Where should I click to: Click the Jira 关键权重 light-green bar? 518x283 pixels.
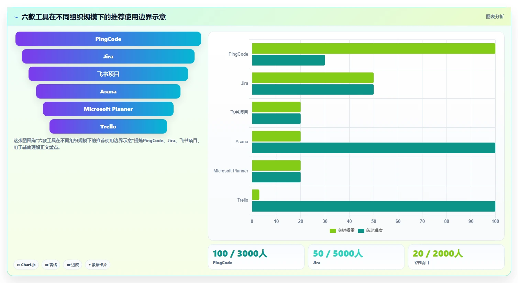coord(313,78)
